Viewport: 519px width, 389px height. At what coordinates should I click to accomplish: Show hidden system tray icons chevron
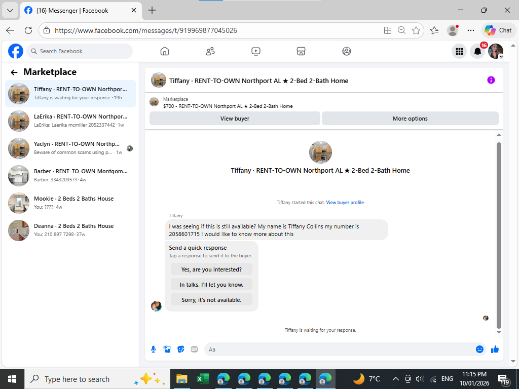click(395, 379)
